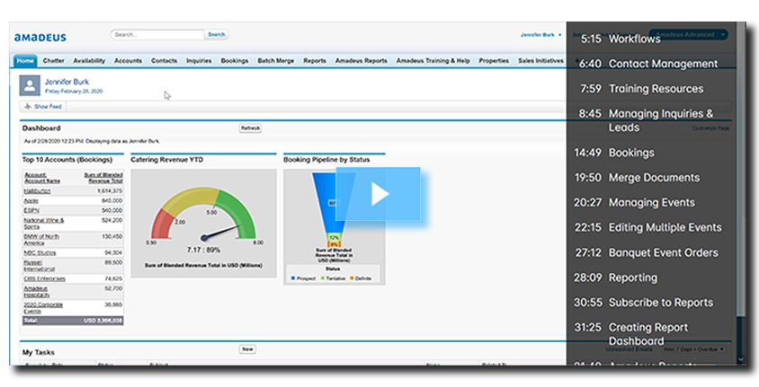This screenshot has width=759, height=387.
Task: Open the Reports tab
Action: [x=315, y=61]
